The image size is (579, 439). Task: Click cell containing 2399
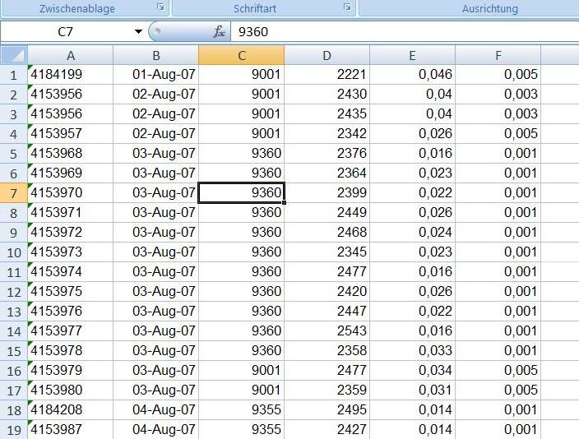[327, 192]
